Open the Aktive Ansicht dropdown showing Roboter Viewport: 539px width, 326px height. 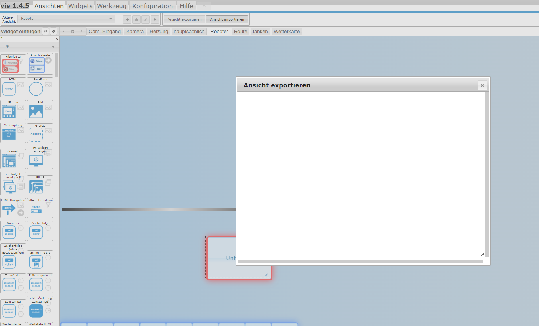[66, 19]
